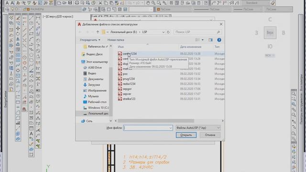Select the file 'rezba1234'
This screenshot has height=172, width=306.
[x=129, y=84]
